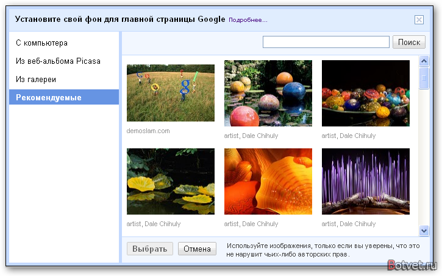Select the glass spheres on pond image
The image size is (442, 276).
coord(268,93)
